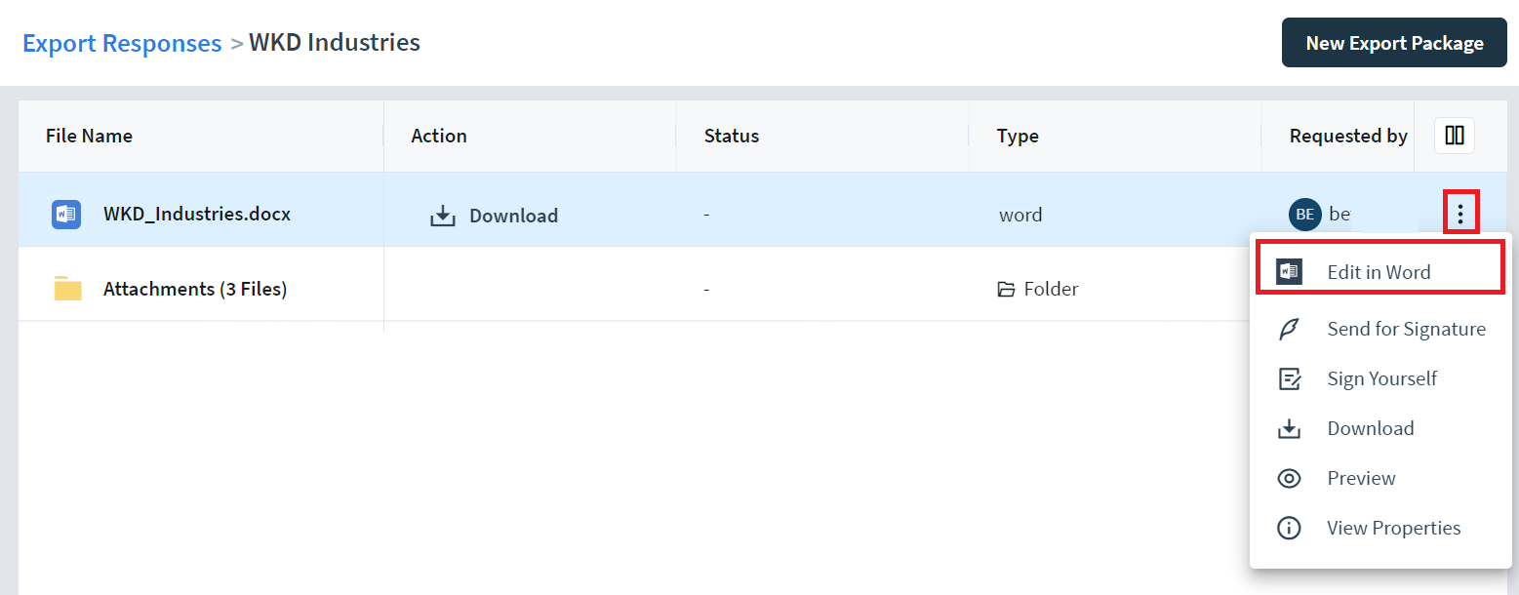The width and height of the screenshot is (1519, 595).
Task: Choose Send for Signature from menu
Action: point(1406,330)
